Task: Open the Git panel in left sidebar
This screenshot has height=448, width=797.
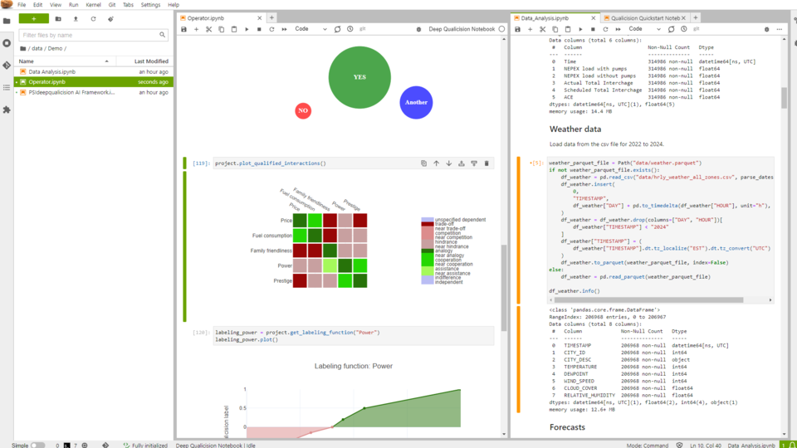Action: tap(7, 65)
